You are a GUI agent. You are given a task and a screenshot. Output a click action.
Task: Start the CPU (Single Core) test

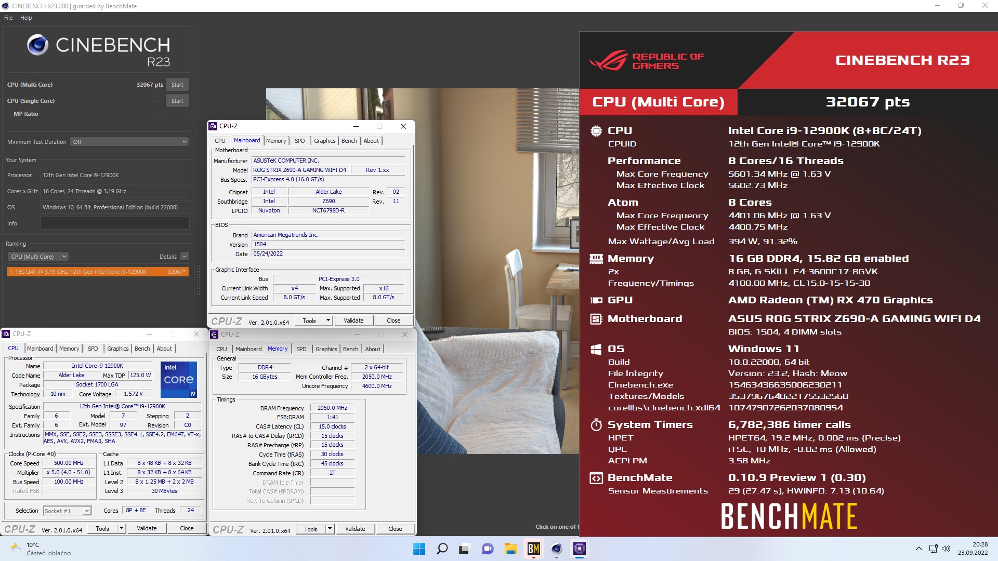click(177, 101)
